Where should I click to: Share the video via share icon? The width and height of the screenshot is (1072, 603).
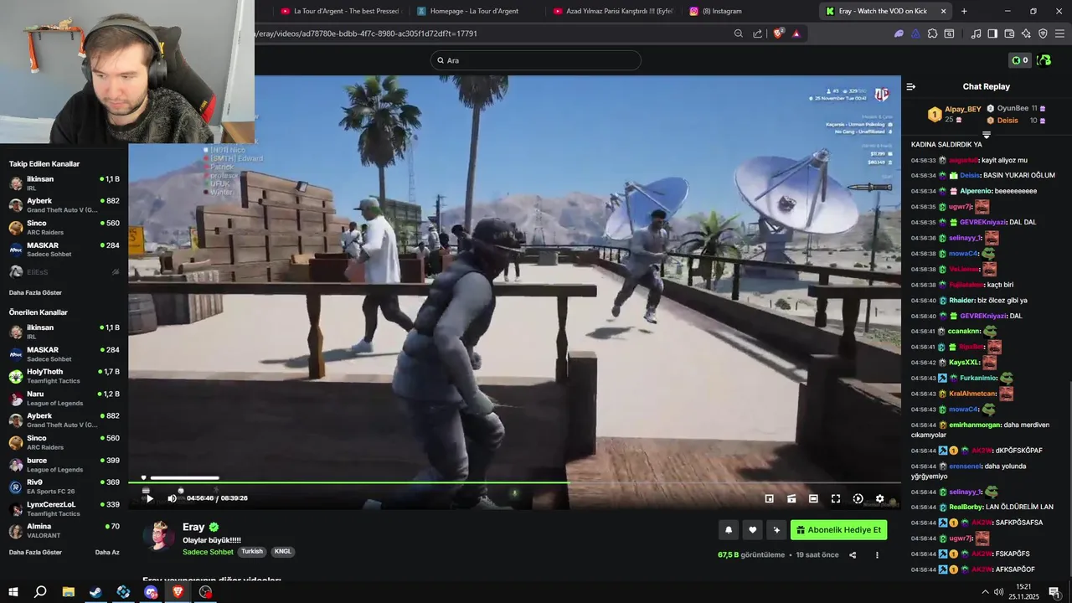(853, 554)
